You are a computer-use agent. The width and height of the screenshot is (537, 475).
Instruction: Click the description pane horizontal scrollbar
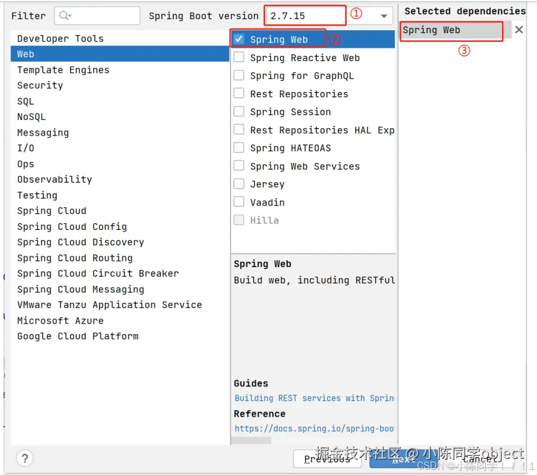[252, 440]
